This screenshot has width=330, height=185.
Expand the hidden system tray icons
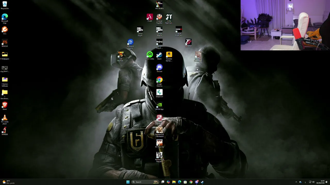[296, 182]
